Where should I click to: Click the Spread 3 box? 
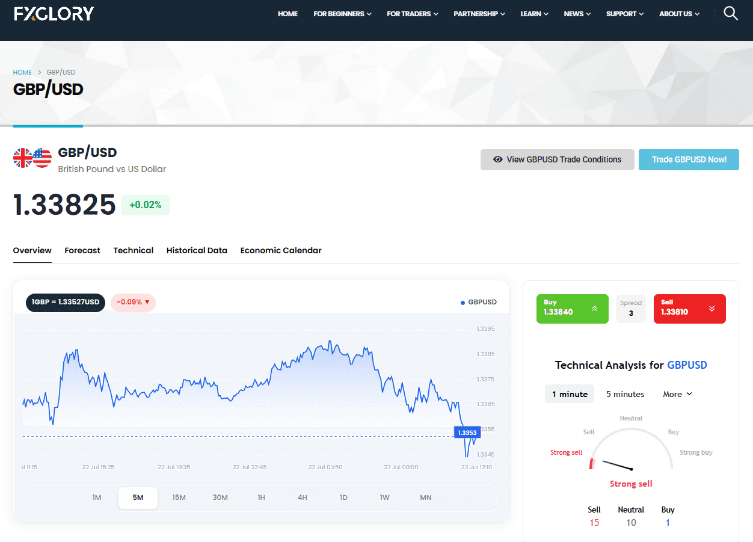pyautogui.click(x=631, y=309)
